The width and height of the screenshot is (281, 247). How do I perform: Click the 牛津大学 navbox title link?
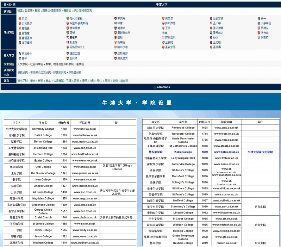[x=162, y=4]
